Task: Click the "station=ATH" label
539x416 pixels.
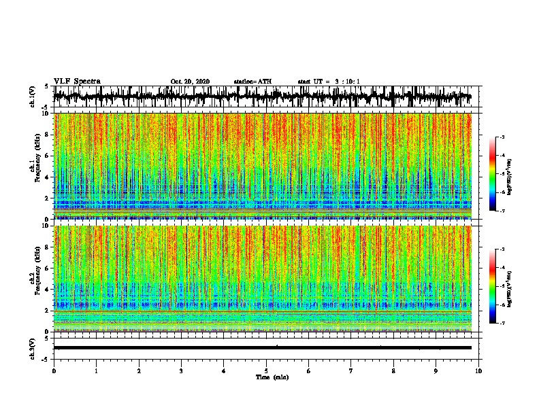Action: coord(252,82)
